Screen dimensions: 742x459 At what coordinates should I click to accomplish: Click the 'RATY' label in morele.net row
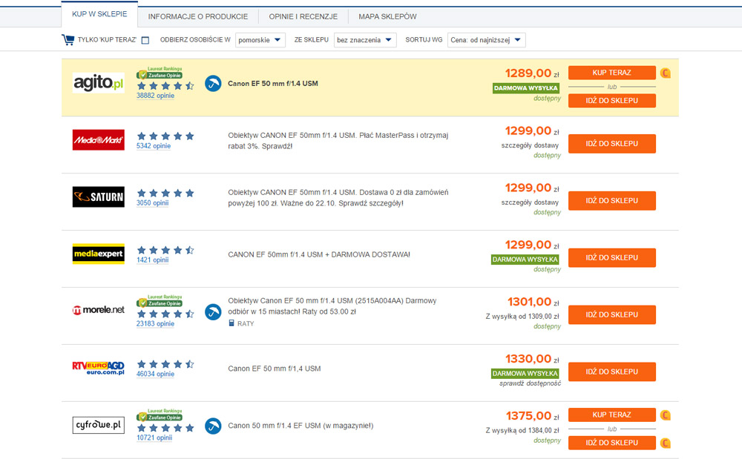tap(246, 324)
